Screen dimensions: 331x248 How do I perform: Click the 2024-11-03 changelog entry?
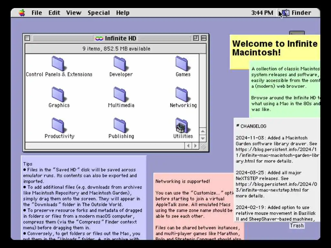coord(277,149)
